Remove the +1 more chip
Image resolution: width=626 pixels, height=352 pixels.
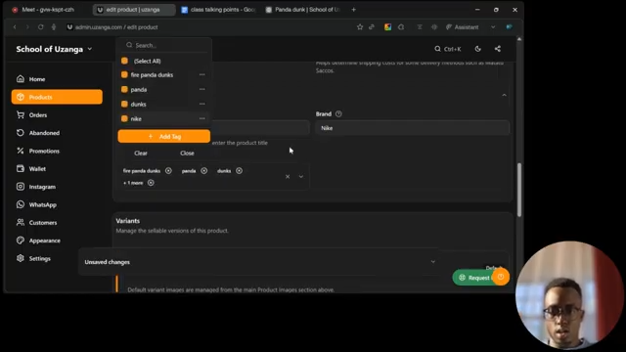point(151,183)
